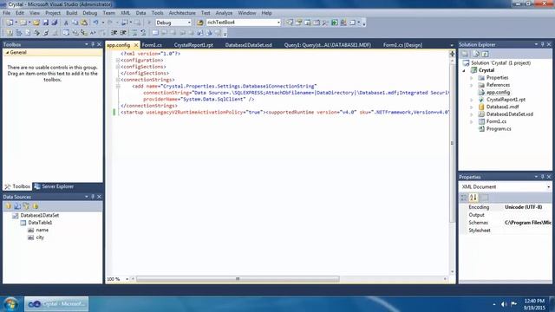Screen dimensions: 555x312
Task: Select Program.cs in Solution Explorer
Action: [x=499, y=129]
